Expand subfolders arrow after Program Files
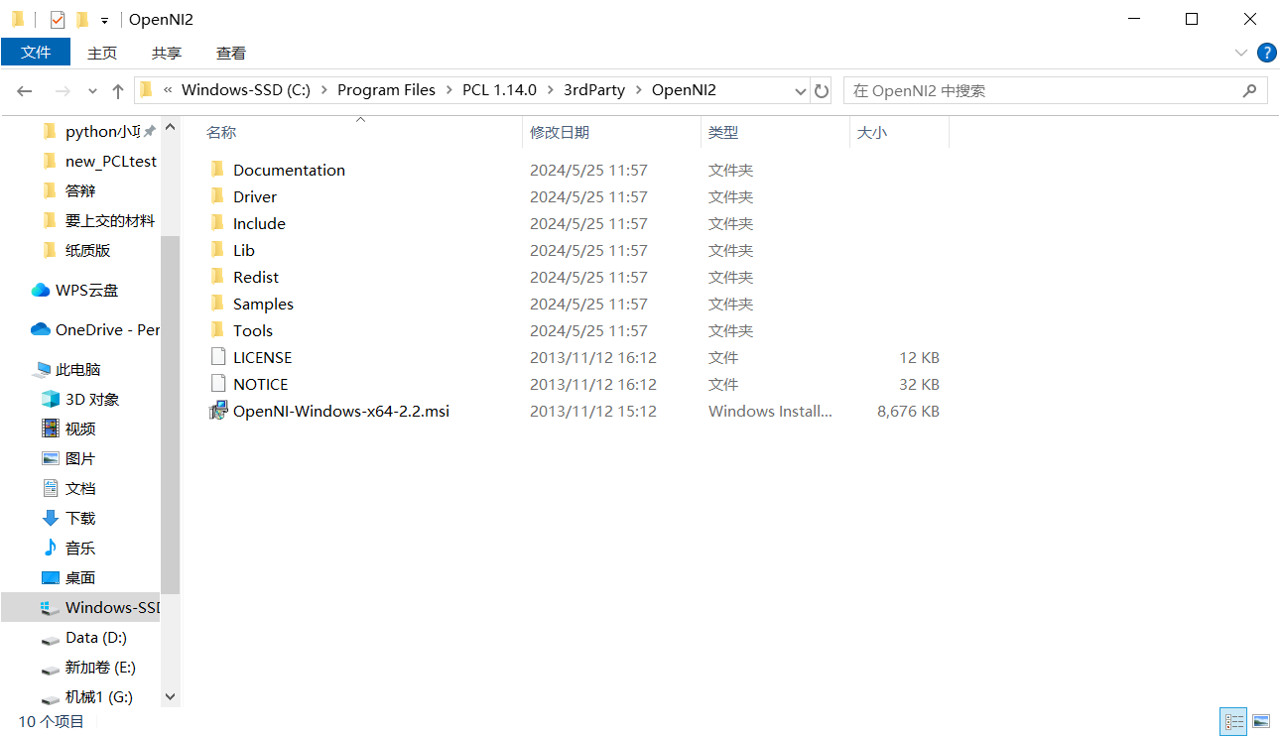The height and width of the screenshot is (737, 1281). coord(448,90)
